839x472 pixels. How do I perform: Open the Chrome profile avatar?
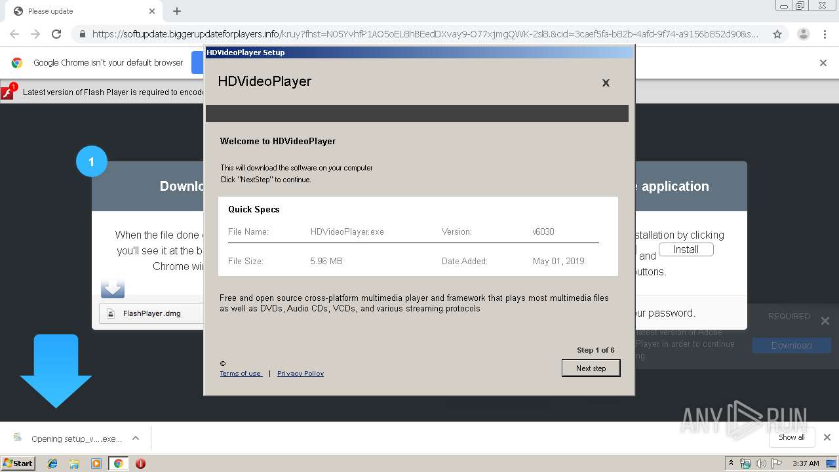[x=803, y=34]
